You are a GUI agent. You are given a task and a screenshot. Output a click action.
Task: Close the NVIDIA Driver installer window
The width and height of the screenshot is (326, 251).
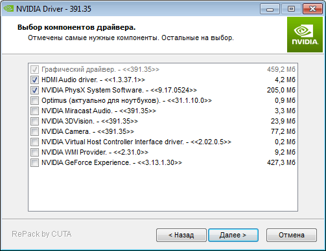click(x=312, y=9)
